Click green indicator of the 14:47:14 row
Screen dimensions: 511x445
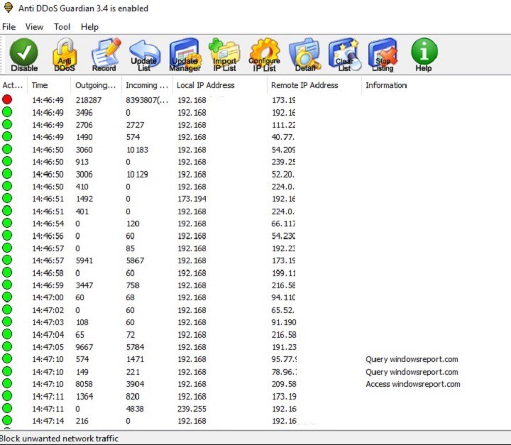click(x=7, y=420)
